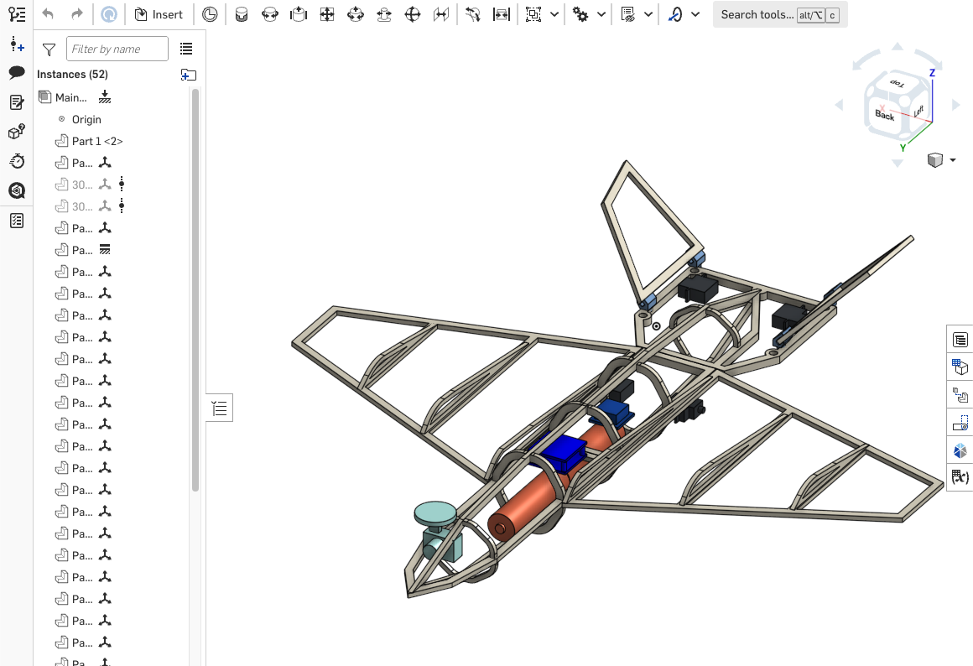973x666 pixels.
Task: Click the add feature icon in left sidebar
Action: click(17, 44)
